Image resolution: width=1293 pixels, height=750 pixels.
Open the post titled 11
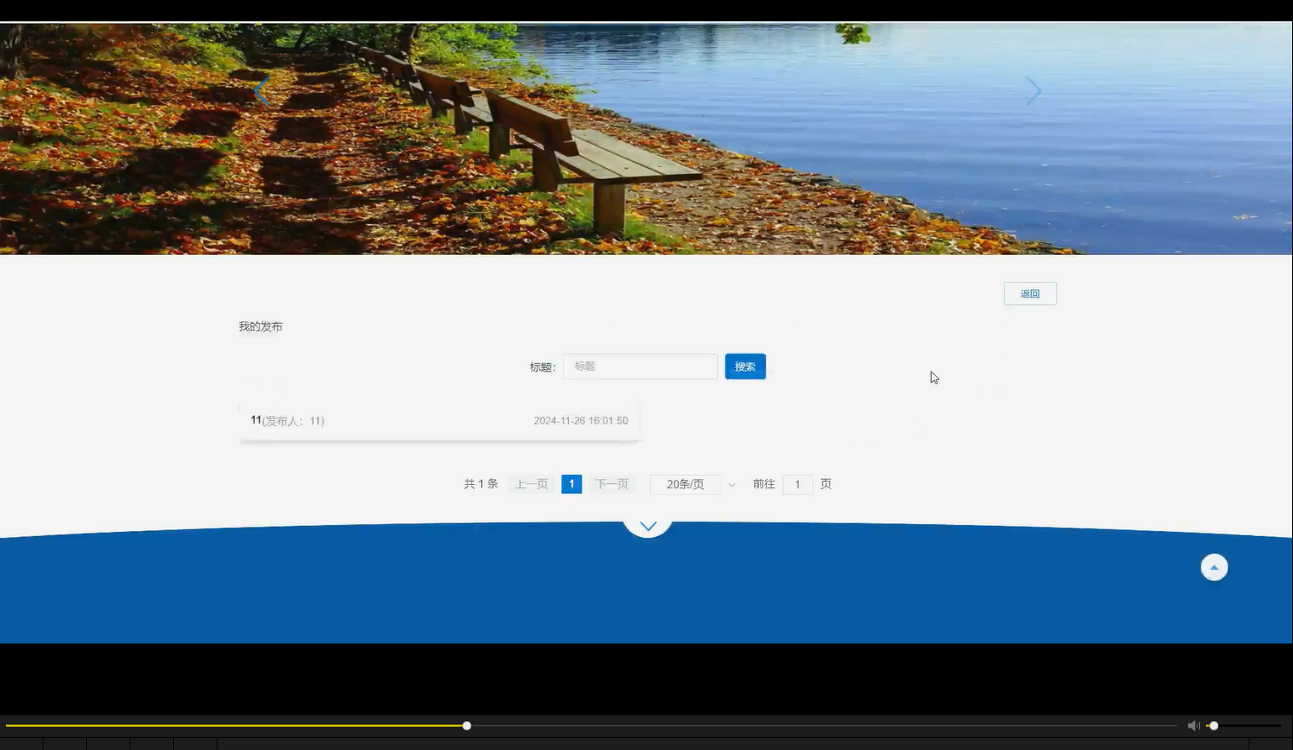(439, 420)
